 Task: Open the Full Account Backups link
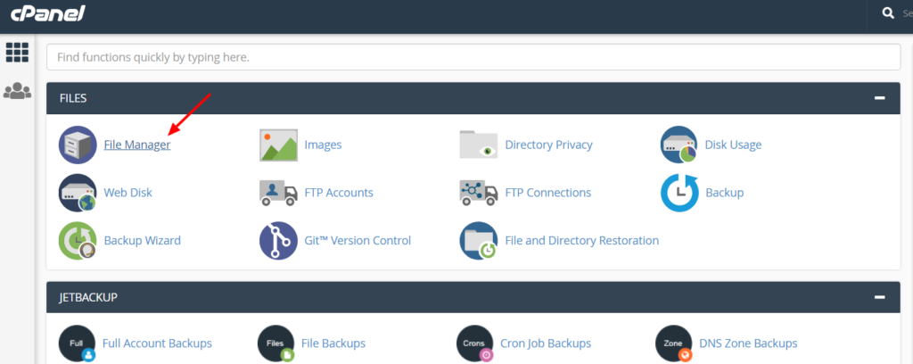(x=157, y=343)
